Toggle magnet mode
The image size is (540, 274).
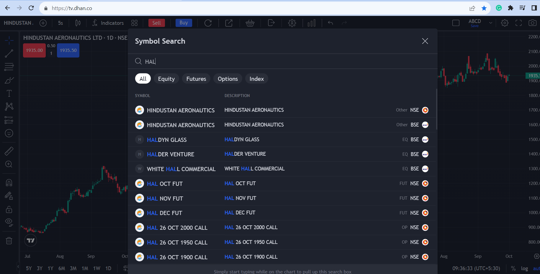pos(9,183)
